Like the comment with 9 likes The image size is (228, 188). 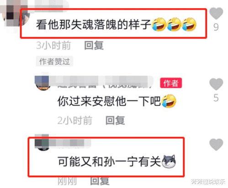[216, 13]
